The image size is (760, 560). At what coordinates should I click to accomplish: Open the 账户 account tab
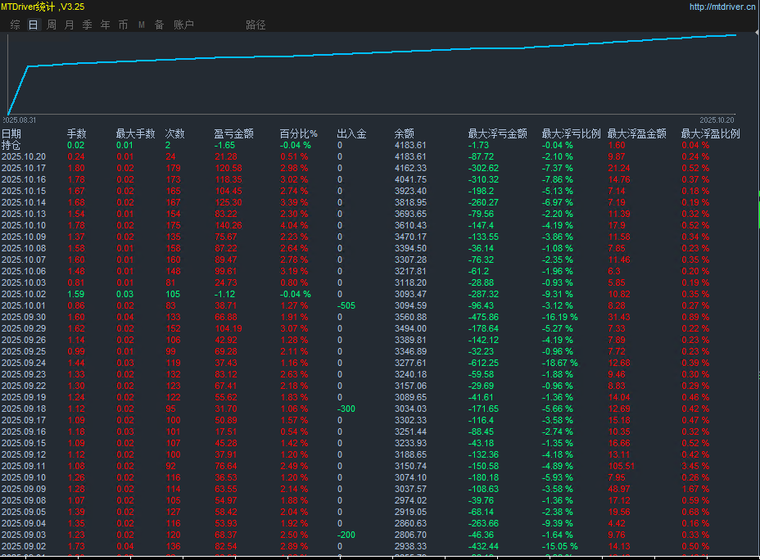click(x=183, y=25)
